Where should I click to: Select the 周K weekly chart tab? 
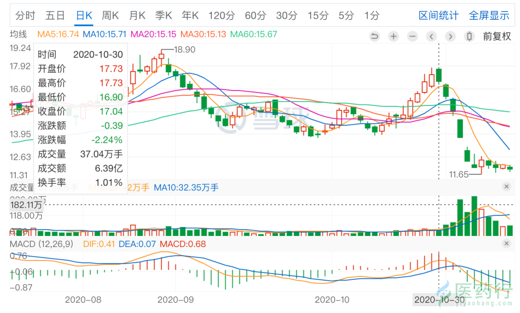click(110, 15)
